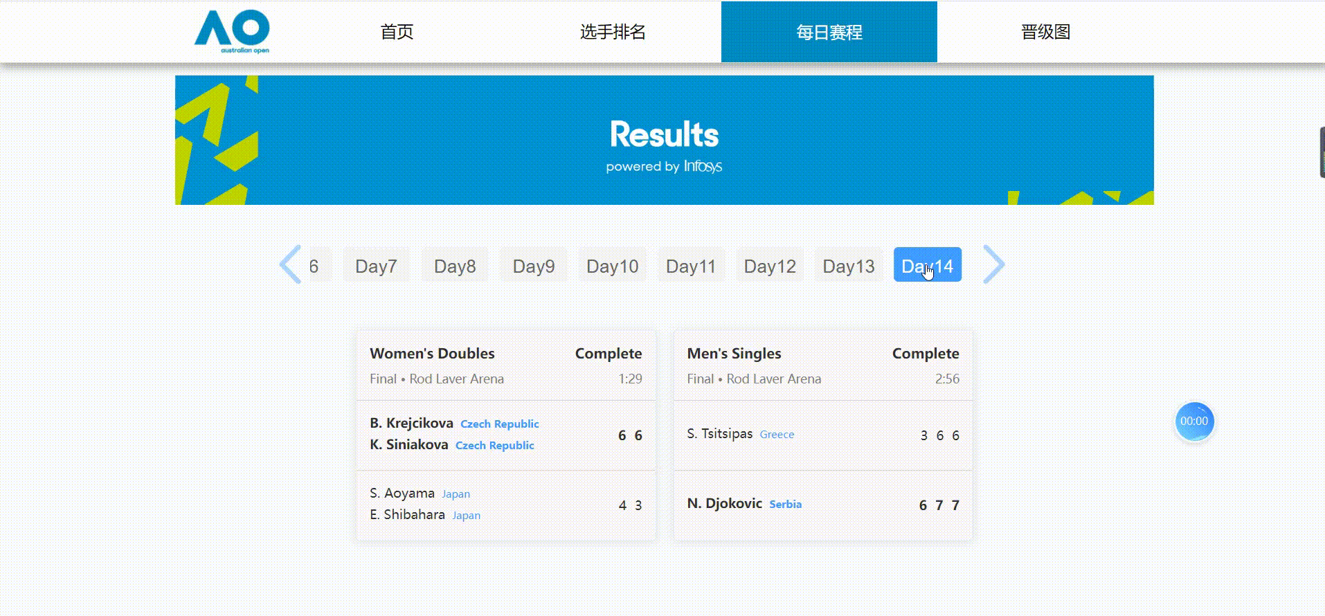This screenshot has width=1325, height=616.
Task: Select the Day11 results tab
Action: pyautogui.click(x=691, y=266)
